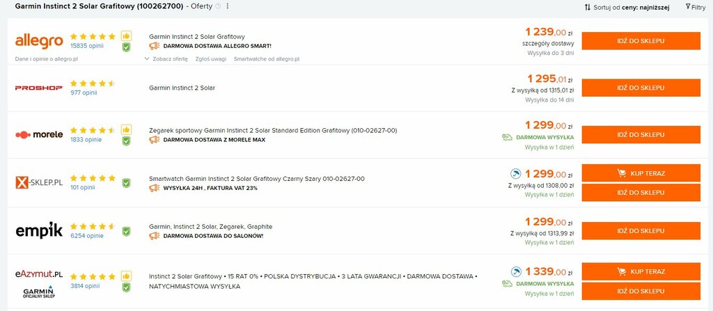This screenshot has height=311, width=713.
Task: Click megaphone icon in allegro offer
Action: click(154, 46)
